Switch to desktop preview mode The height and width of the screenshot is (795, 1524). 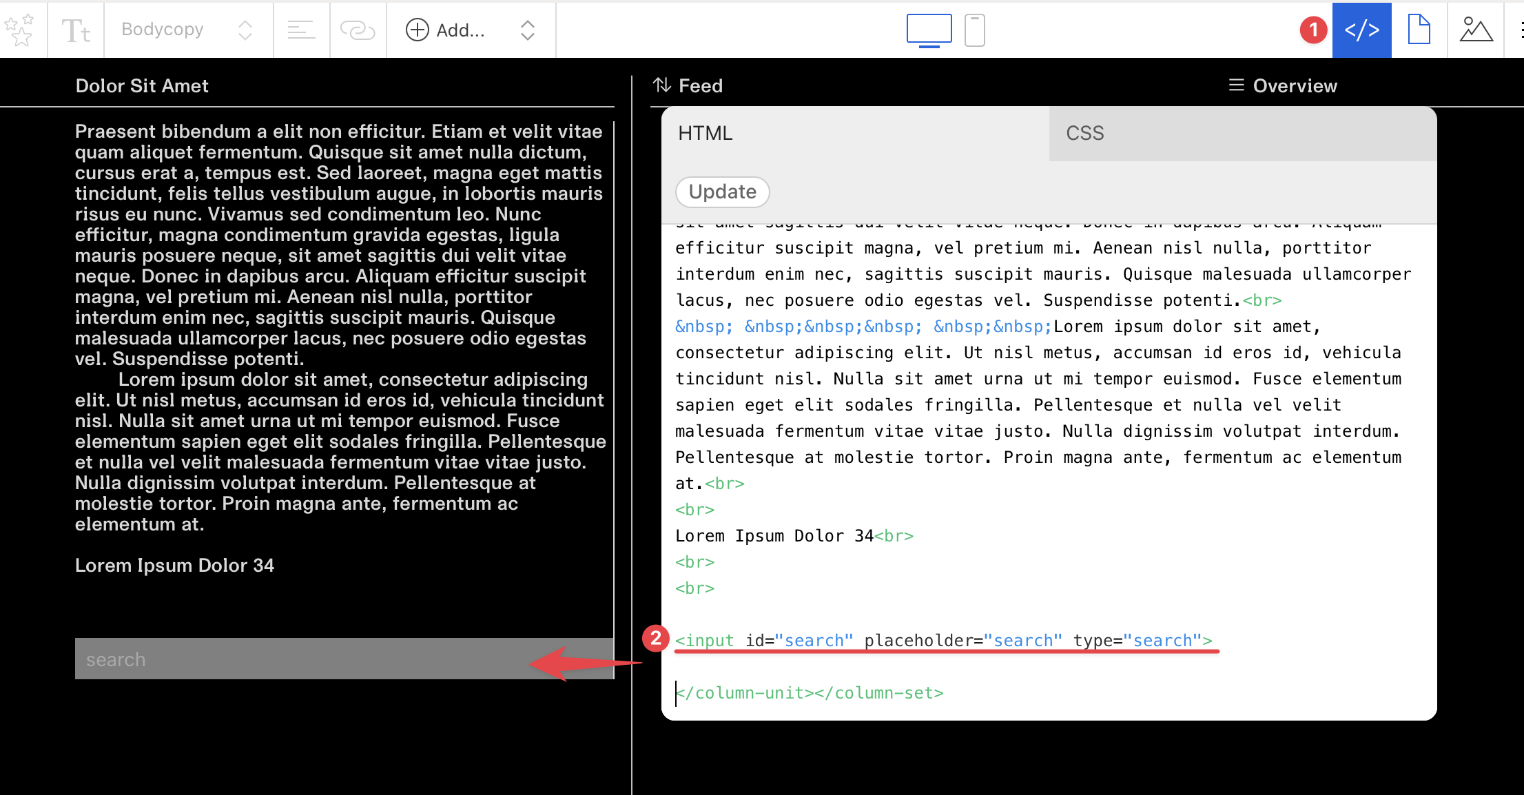point(929,30)
